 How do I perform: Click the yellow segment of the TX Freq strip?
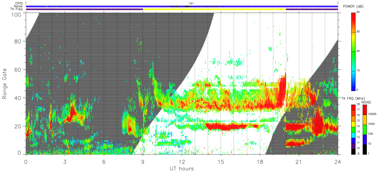pyautogui.click(x=214, y=9)
